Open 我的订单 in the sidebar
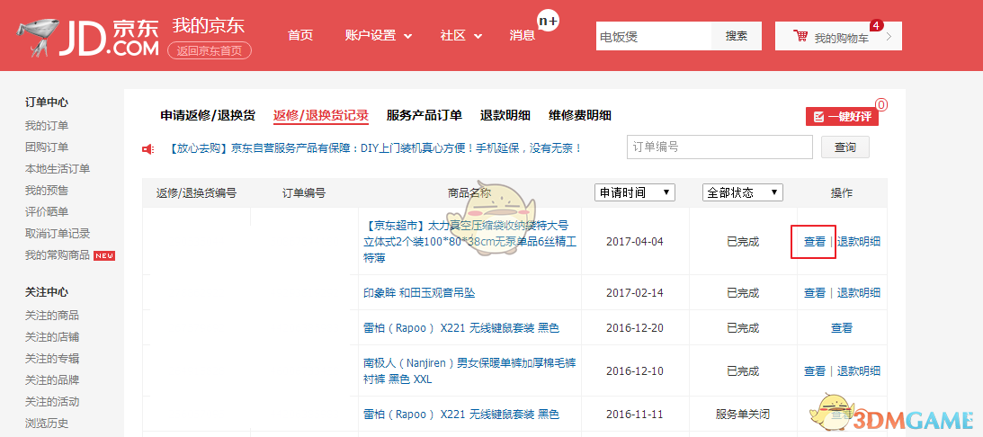Screen dimensions: 983x437 (x=47, y=126)
